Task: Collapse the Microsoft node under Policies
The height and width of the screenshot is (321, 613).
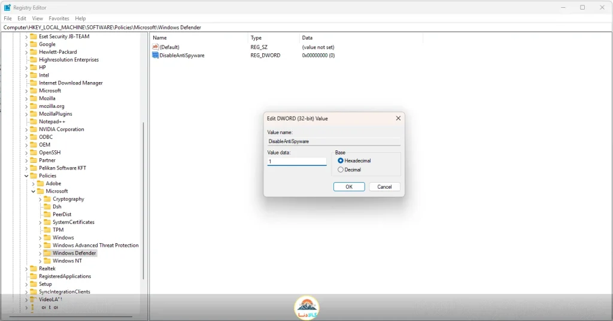Action: 34,191
